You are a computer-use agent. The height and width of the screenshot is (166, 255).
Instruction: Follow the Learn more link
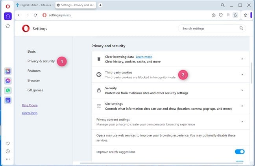(144, 57)
